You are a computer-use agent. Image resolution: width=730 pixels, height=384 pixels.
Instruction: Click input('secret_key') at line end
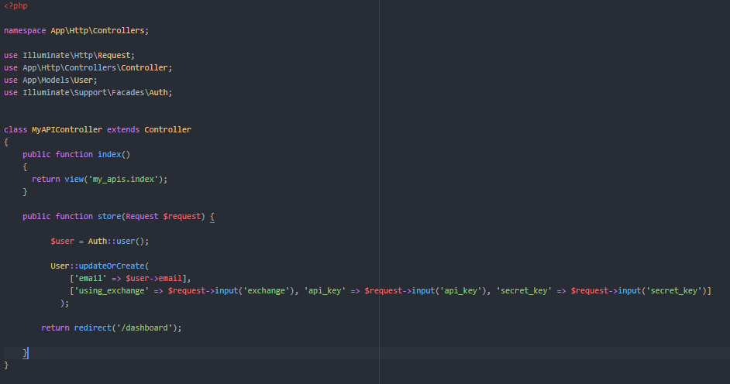[662, 290]
